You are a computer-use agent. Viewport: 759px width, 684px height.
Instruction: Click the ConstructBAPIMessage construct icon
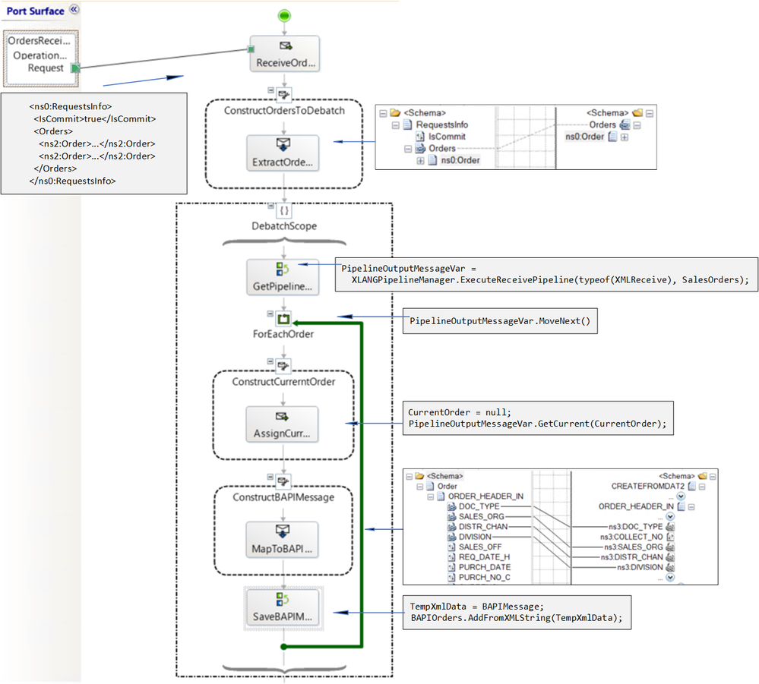click(283, 481)
